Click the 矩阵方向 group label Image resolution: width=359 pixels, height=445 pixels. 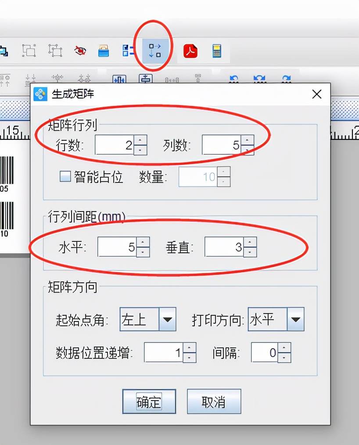click(72, 287)
